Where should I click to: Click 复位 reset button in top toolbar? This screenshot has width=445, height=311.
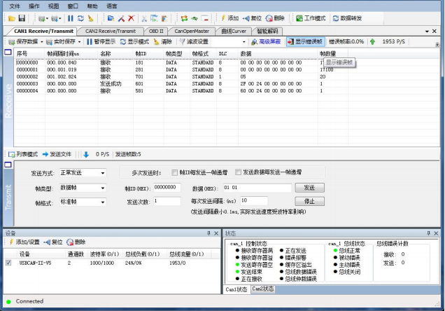click(252, 18)
